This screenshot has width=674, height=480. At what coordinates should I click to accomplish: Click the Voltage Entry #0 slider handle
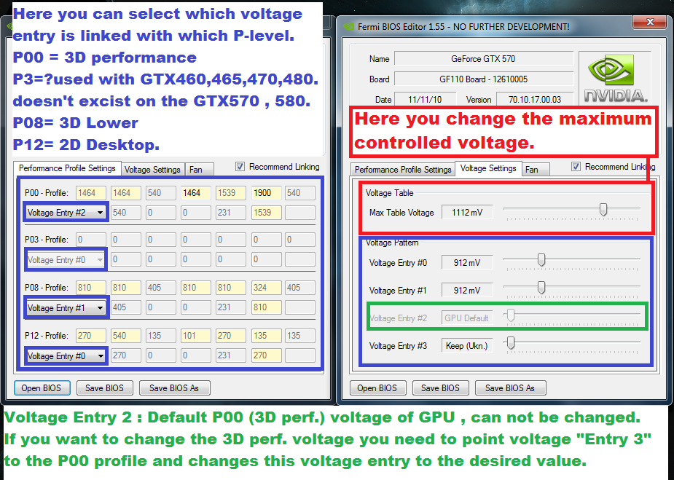[541, 260]
